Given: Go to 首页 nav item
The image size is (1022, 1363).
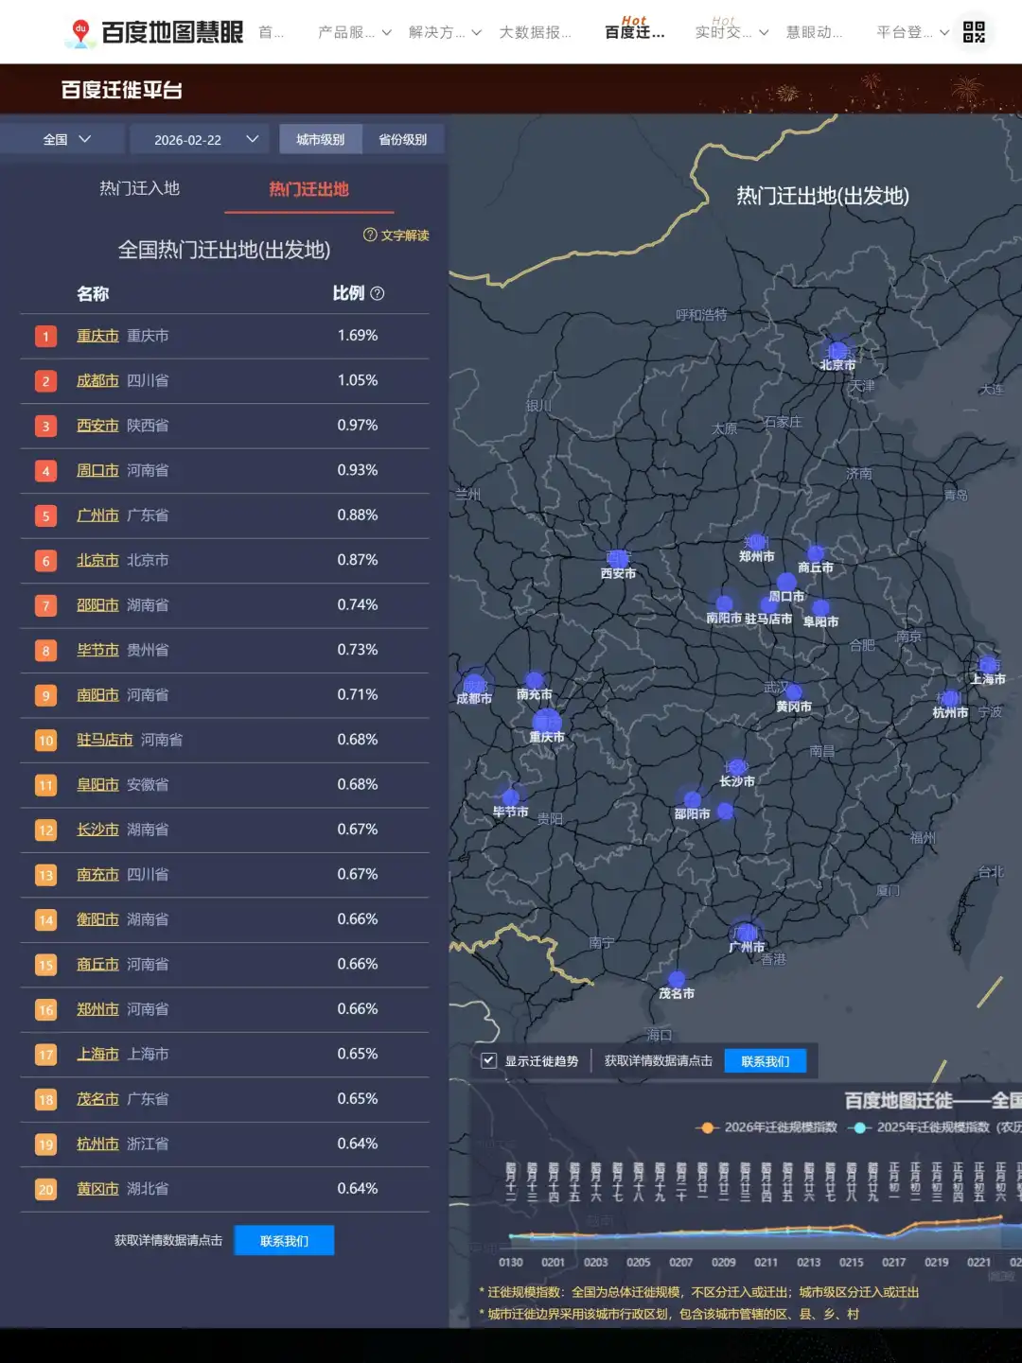Looking at the screenshot, I should 272,32.
